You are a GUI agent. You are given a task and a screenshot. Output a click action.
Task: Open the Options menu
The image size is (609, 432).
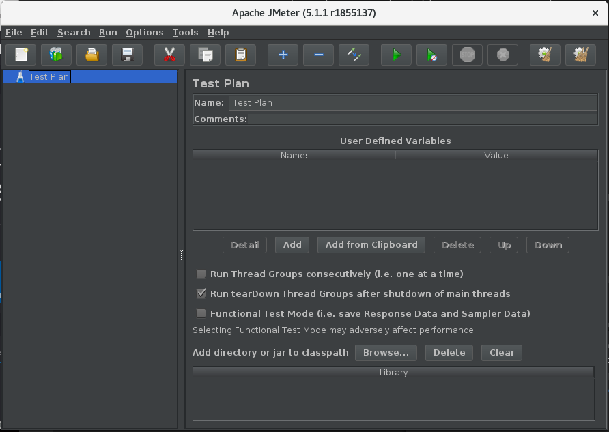[144, 32]
